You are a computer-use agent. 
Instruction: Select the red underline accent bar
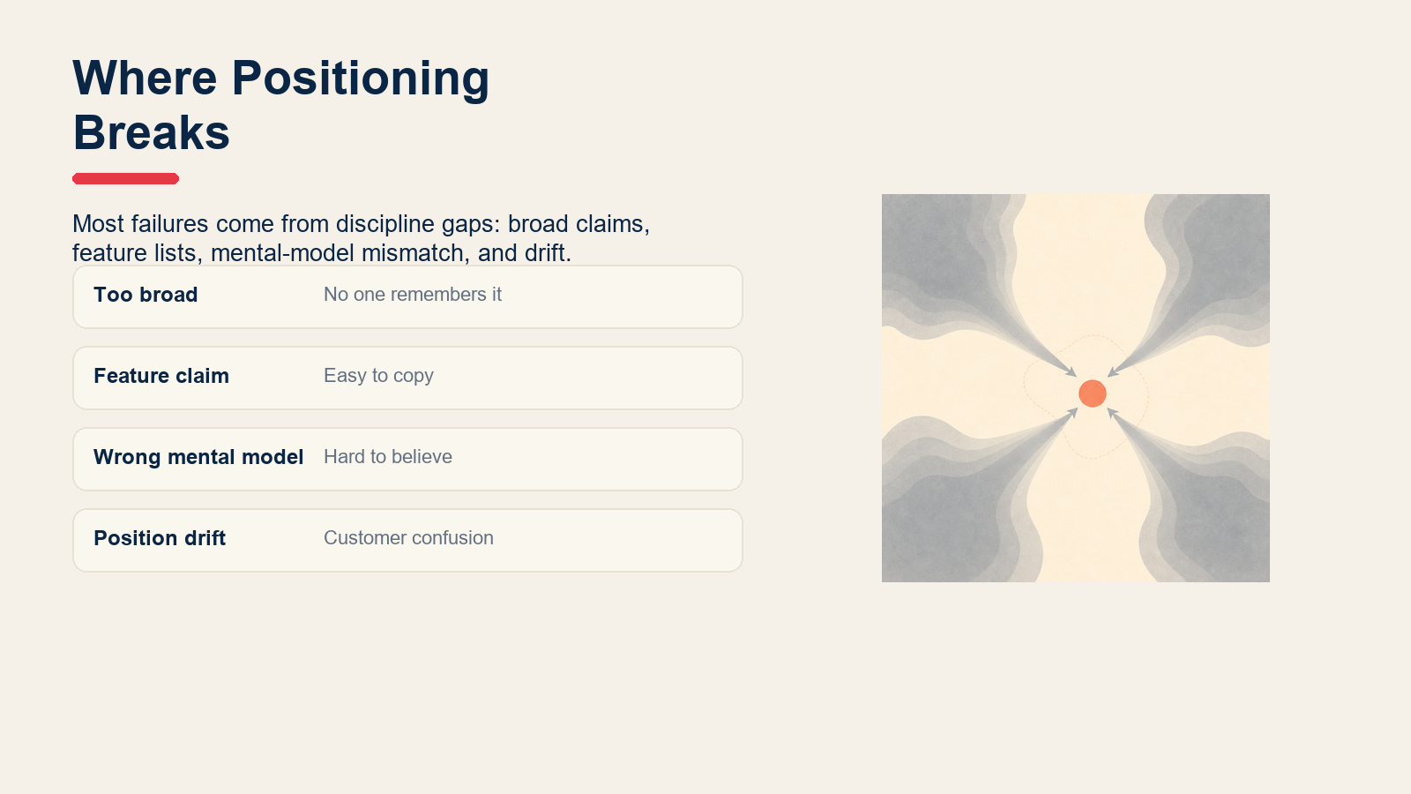[126, 178]
